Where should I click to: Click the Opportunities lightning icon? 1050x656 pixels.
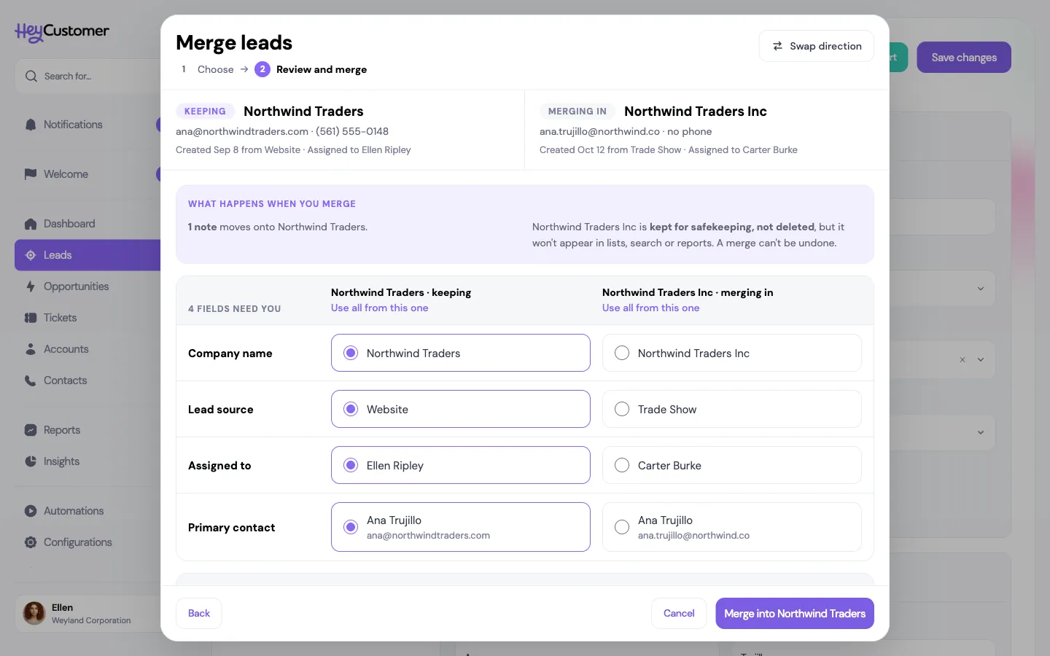31,286
